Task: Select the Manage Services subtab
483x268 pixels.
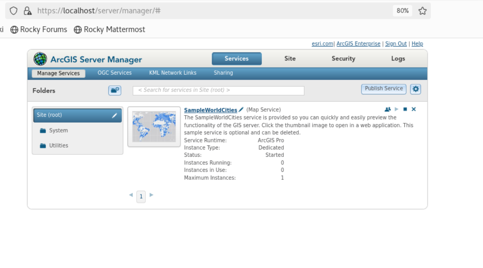Action: pos(59,73)
